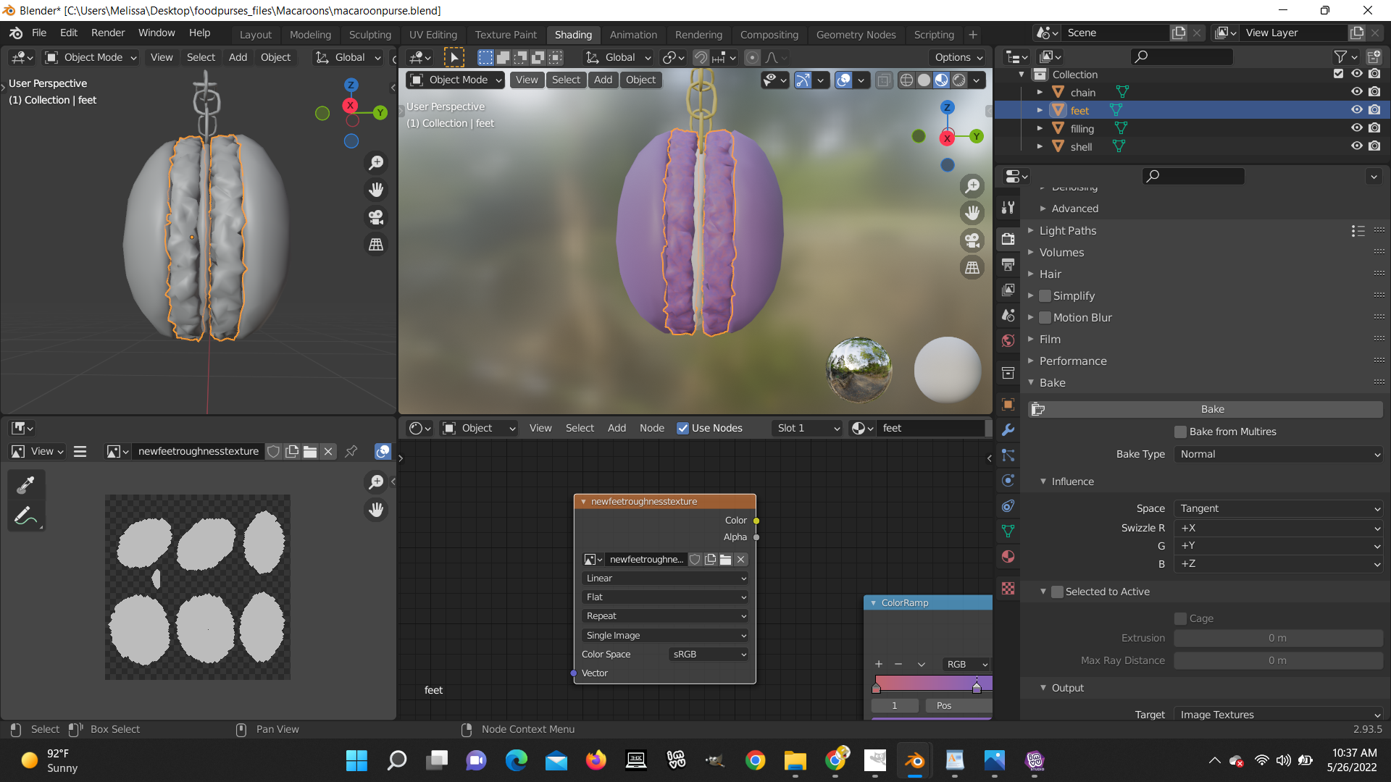Click the zoom icon in rendered viewport

point(972,186)
